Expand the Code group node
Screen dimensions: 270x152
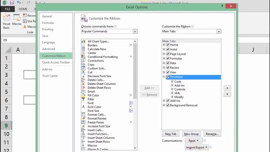point(172,81)
